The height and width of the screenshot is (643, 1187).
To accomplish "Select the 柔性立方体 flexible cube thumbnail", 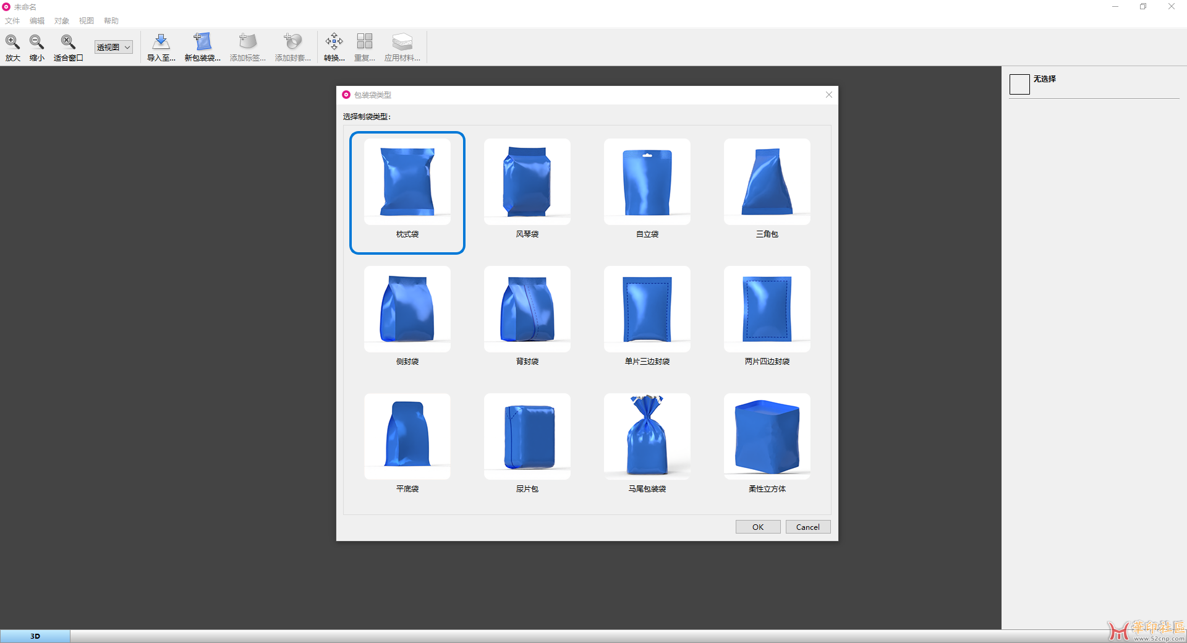I will coord(767,436).
